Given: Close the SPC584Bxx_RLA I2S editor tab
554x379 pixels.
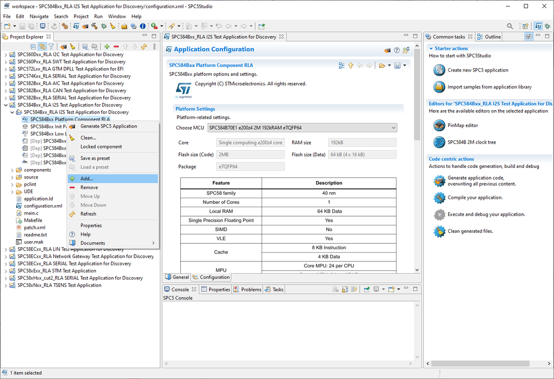Looking at the screenshot, I should (x=281, y=37).
